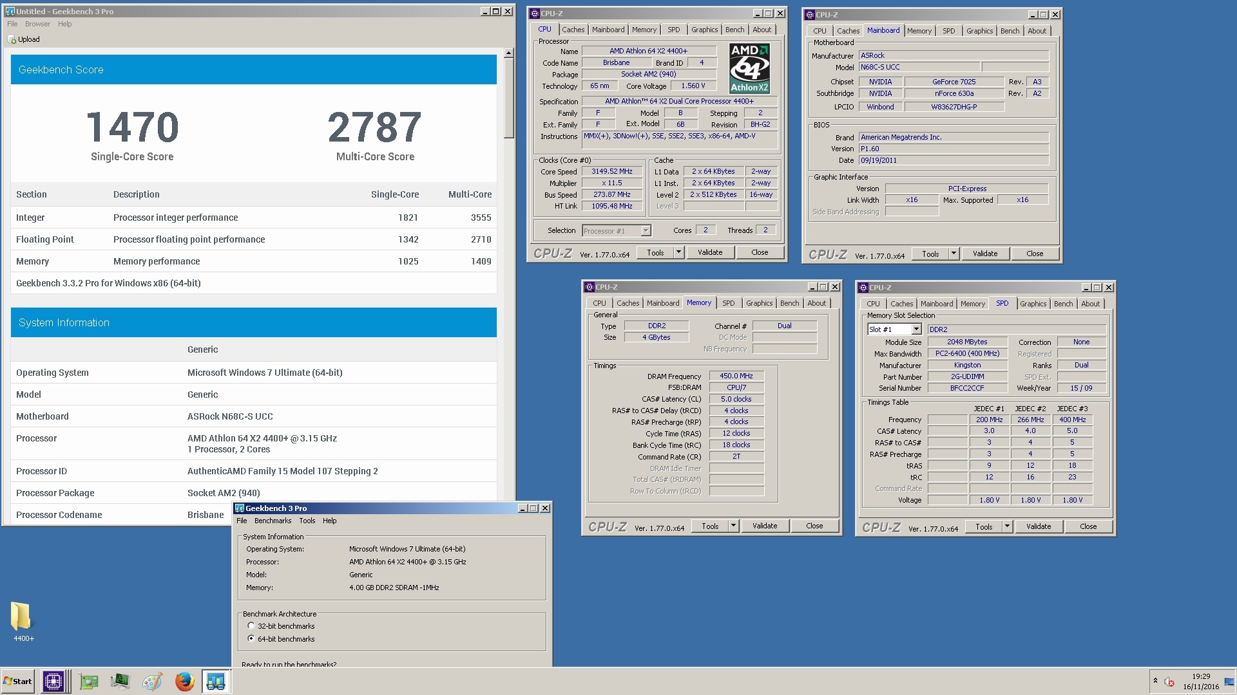Image resolution: width=1237 pixels, height=695 pixels.
Task: Click the BIOS Date field 09/19/2011
Action: click(954, 160)
